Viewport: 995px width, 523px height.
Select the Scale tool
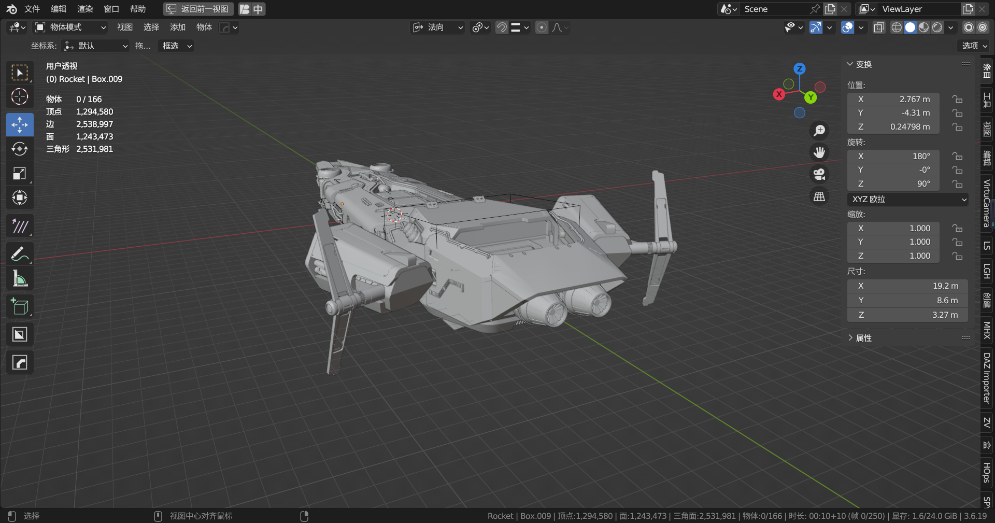pyautogui.click(x=20, y=173)
